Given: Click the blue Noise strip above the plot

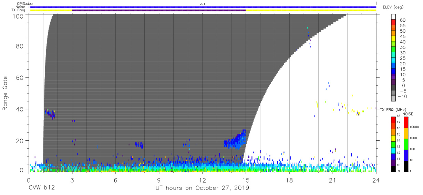Looking at the screenshot, I should point(203,7).
